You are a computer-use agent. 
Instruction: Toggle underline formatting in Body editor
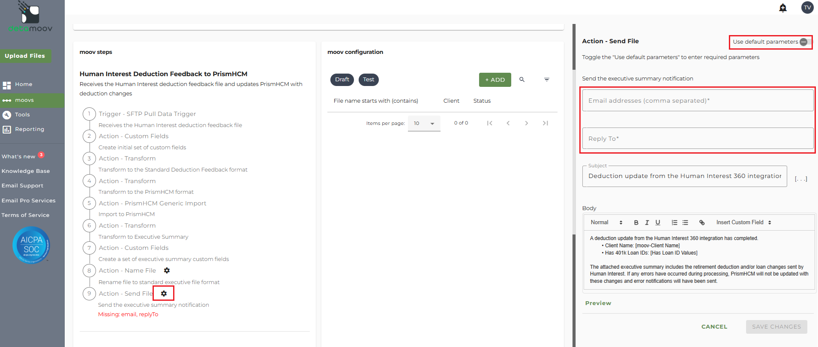[658, 222]
